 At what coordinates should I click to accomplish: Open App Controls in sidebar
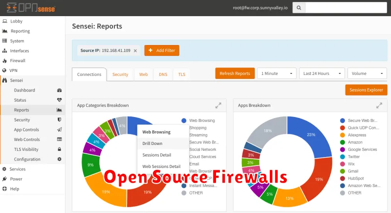pos(26,130)
